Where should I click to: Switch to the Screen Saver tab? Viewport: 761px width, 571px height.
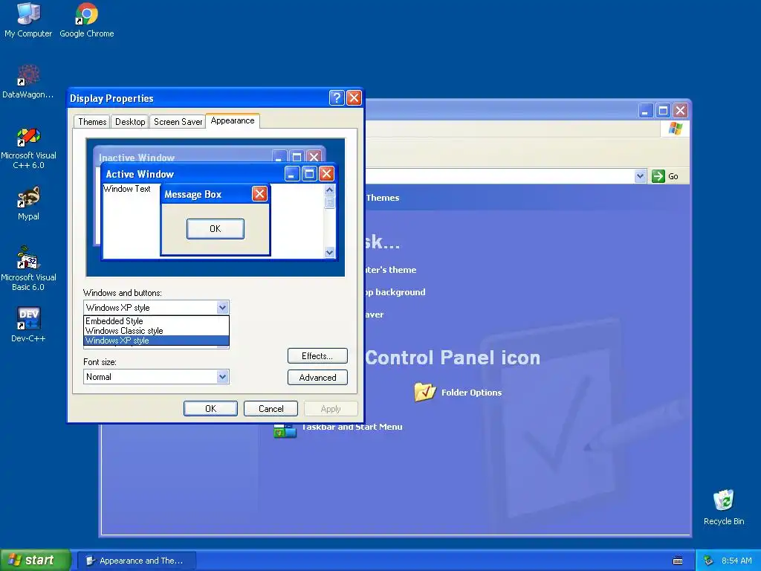click(178, 122)
